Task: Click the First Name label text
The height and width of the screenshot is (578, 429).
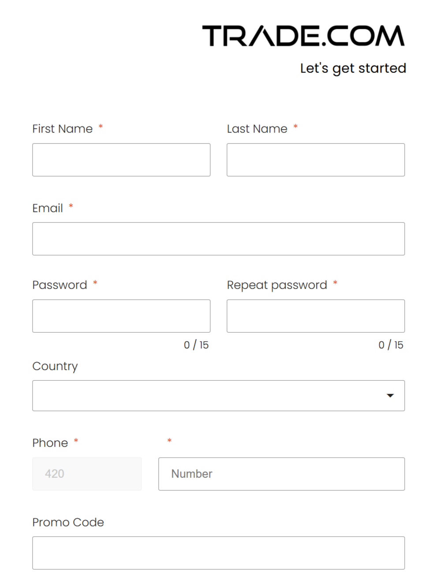Action: (63, 129)
